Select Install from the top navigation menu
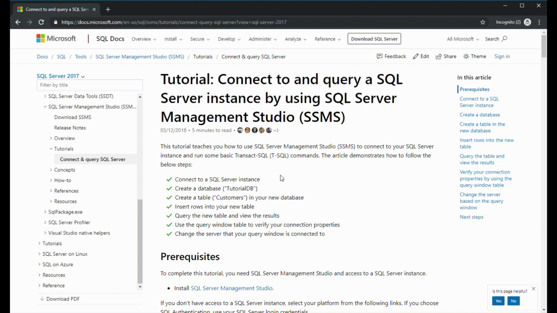Image resolution: width=557 pixels, height=313 pixels. coord(171,39)
